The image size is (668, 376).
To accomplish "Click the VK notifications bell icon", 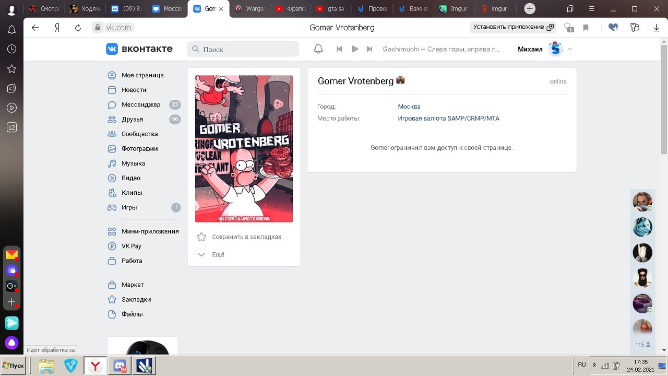I will [318, 49].
